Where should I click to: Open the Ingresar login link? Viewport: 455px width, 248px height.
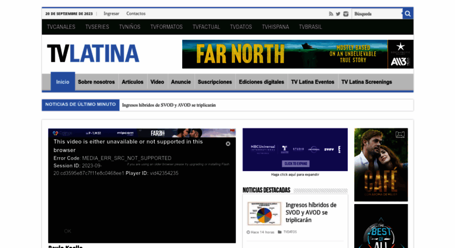[111, 13]
